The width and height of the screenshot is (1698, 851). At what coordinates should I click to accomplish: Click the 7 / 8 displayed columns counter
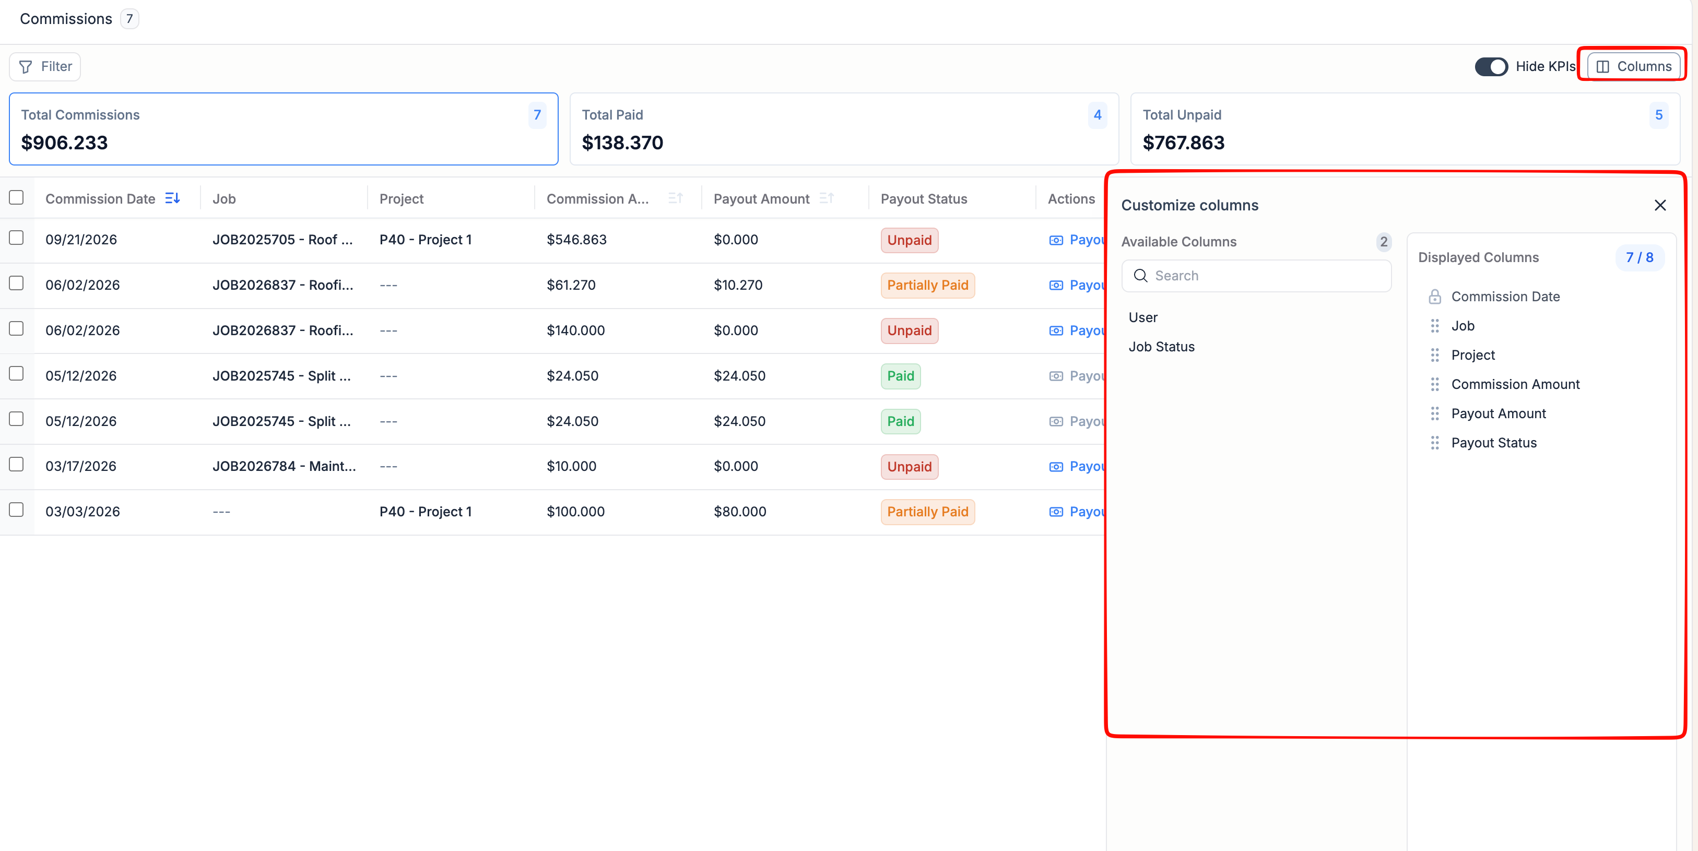point(1640,258)
